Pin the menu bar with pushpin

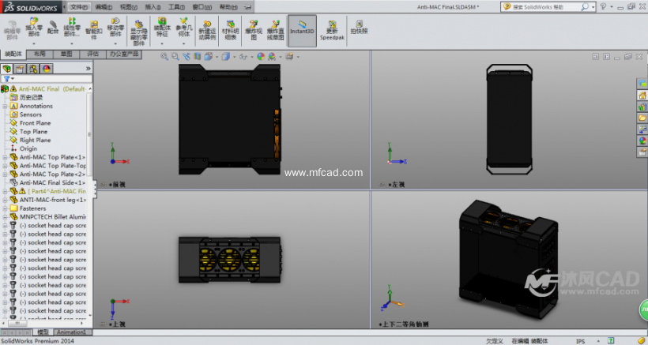pos(248,7)
